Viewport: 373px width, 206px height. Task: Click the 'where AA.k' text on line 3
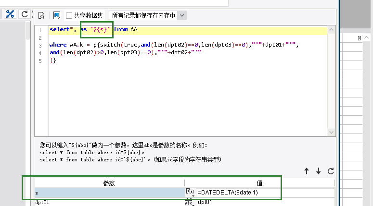[66, 45]
